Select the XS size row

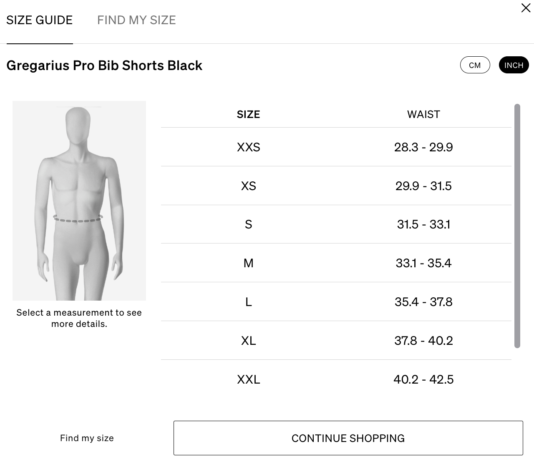336,186
